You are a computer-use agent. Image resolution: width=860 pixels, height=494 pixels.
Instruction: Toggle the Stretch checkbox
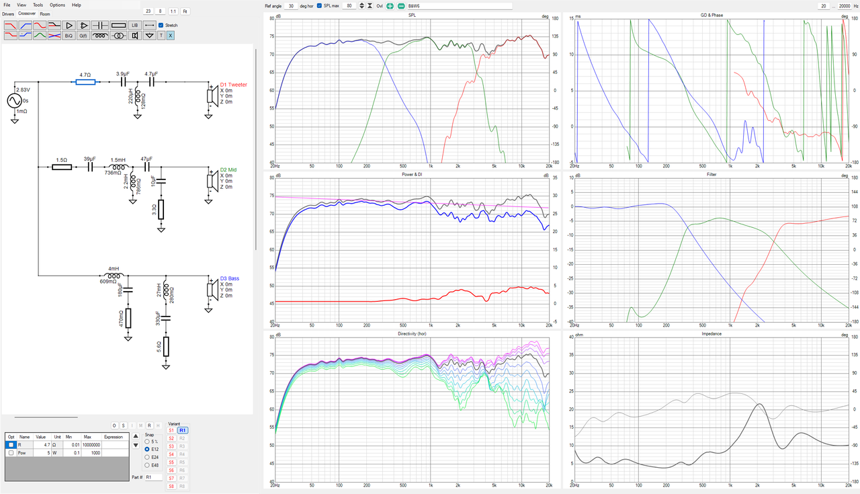click(x=161, y=25)
